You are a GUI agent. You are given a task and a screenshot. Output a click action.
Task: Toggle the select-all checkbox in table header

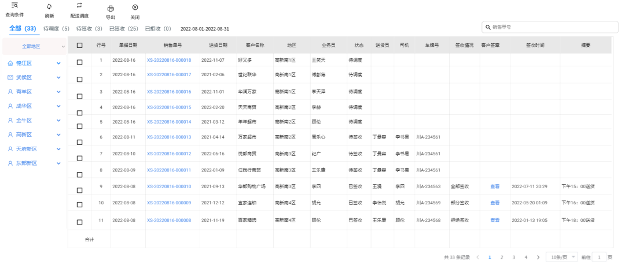point(80,45)
